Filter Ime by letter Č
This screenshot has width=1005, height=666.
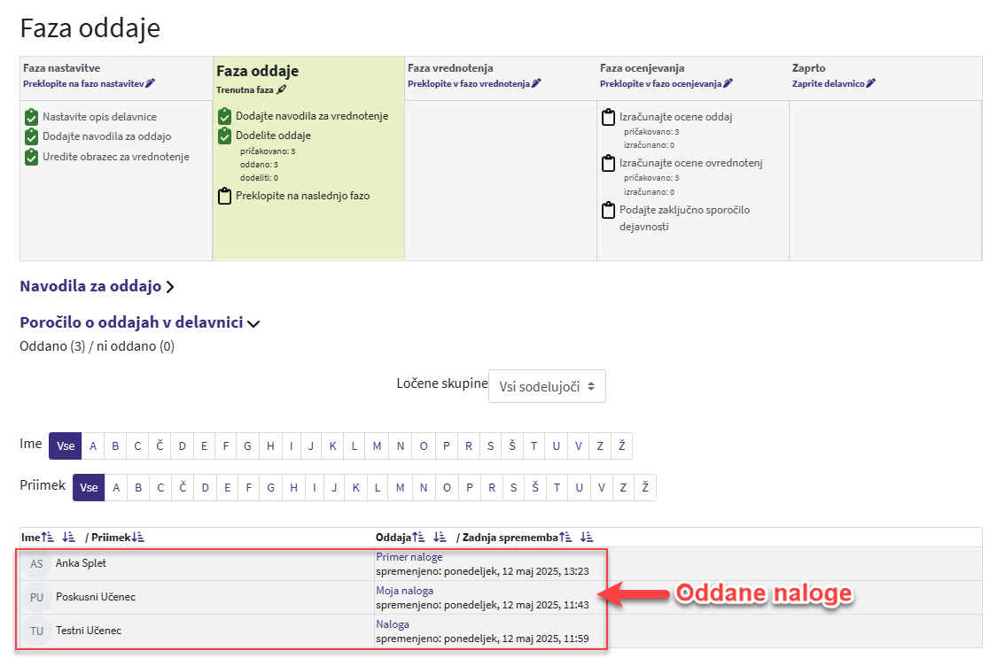[x=160, y=446]
